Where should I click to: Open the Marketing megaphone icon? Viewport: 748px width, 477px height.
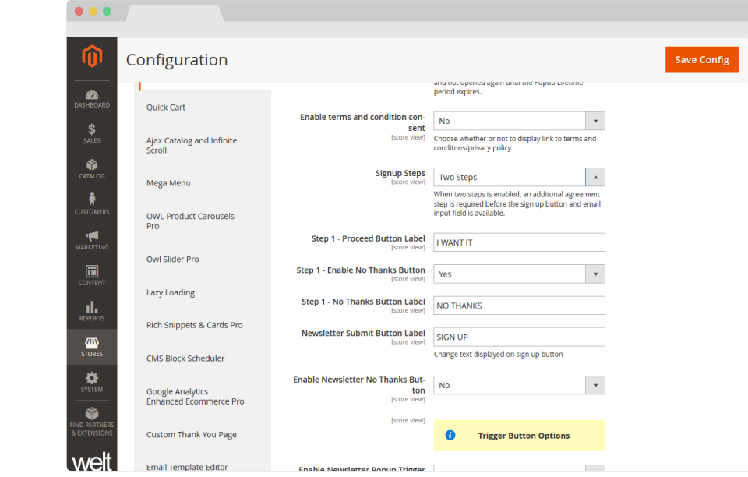(92, 237)
